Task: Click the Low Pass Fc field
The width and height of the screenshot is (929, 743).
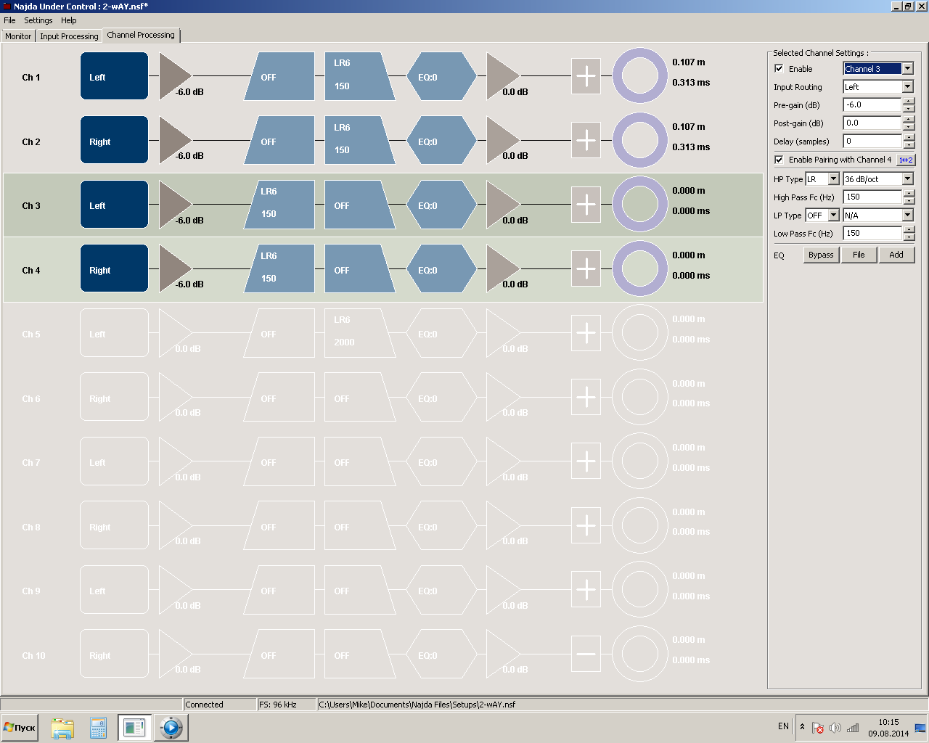Action: click(872, 234)
